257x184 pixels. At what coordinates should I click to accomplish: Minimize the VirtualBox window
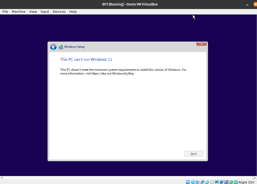click(x=247, y=4)
